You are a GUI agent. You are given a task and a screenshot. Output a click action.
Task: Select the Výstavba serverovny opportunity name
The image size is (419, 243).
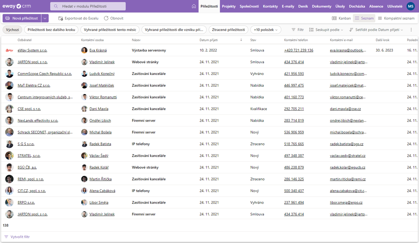[149, 50]
